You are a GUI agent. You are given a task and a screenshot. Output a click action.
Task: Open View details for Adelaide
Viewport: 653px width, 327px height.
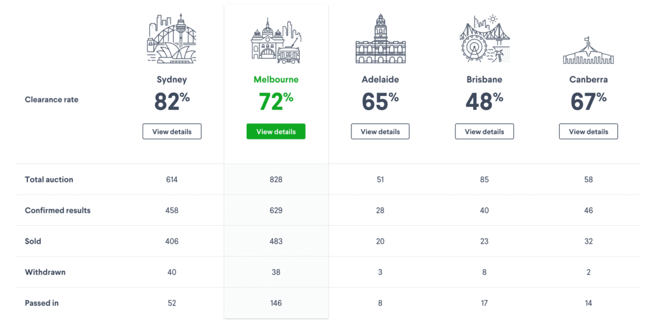click(380, 131)
